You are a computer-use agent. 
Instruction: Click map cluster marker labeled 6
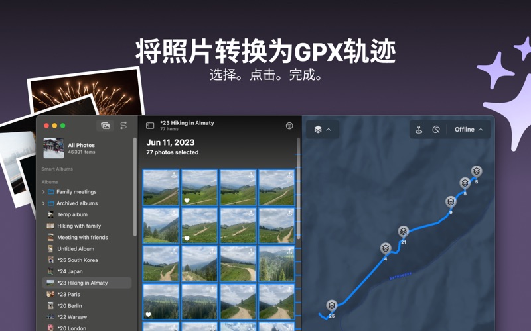tap(465, 183)
